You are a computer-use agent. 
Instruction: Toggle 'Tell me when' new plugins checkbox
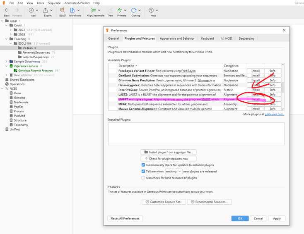(x=143, y=171)
